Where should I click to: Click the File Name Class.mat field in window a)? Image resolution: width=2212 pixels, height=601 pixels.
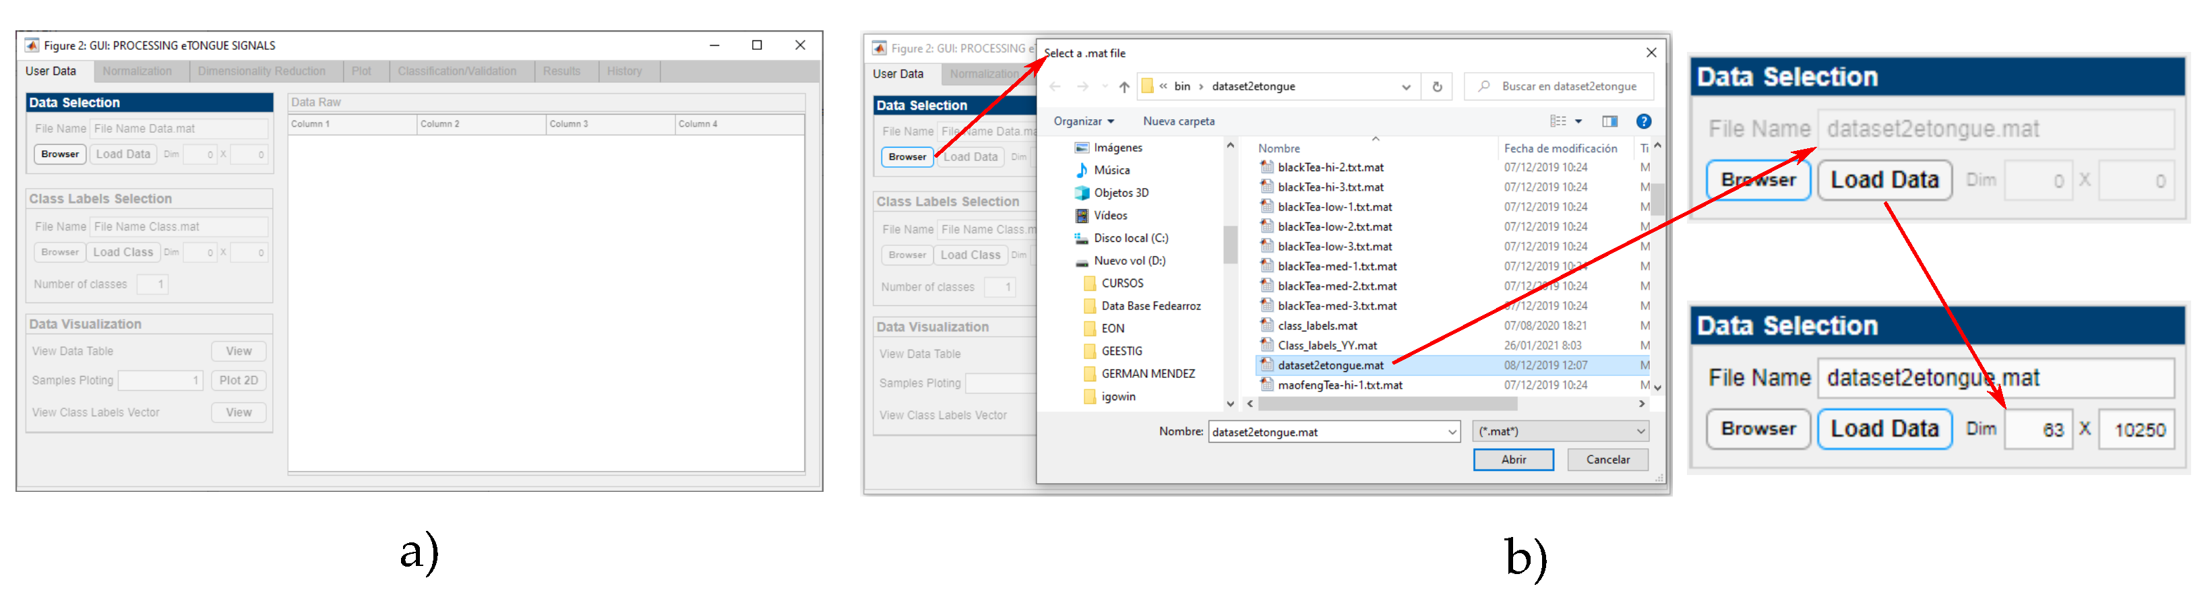179,226
